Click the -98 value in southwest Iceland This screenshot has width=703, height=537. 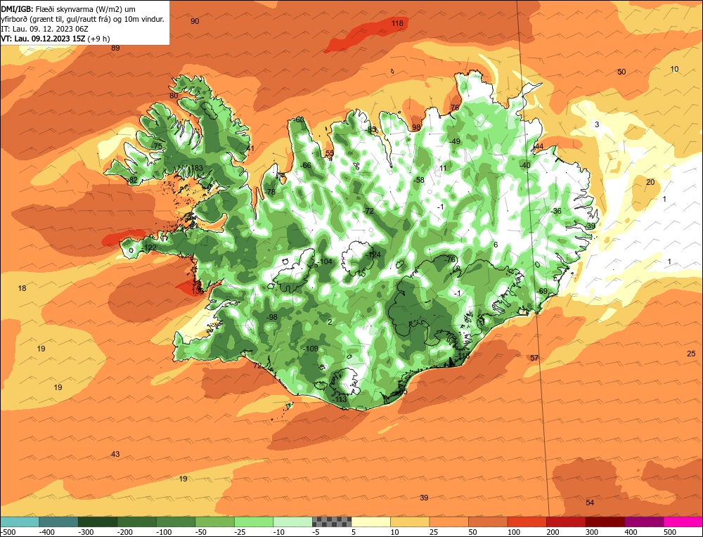[x=271, y=317]
